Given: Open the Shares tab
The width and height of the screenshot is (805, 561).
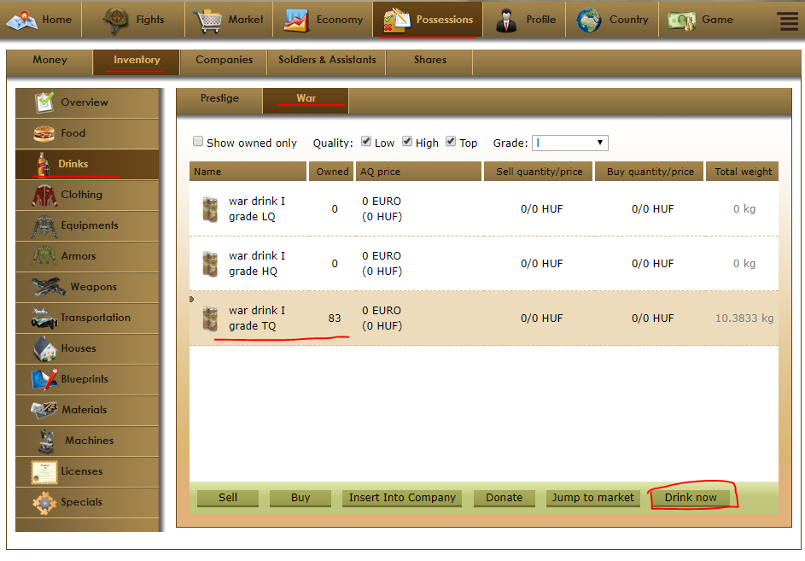Looking at the screenshot, I should point(430,61).
